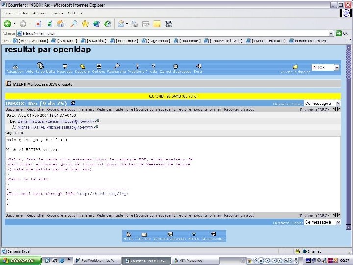Open the Réception inbox icon in webmail bar
Viewport: 353px width, 265px height.
[15, 66]
